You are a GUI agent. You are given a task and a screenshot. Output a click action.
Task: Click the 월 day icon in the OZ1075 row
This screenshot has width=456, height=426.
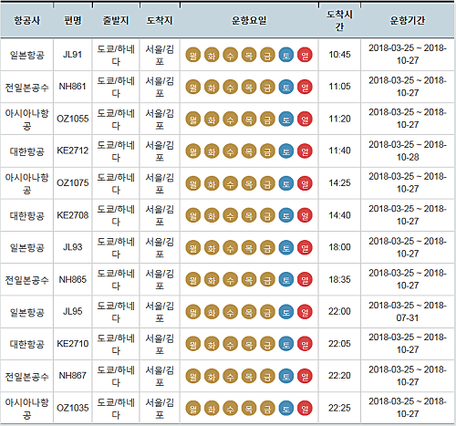(x=193, y=183)
